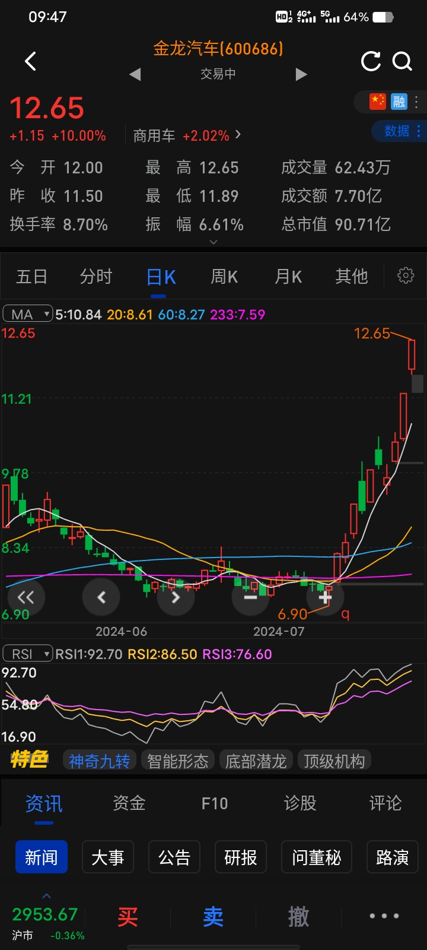This screenshot has width=427, height=950.
Task: Zoom in chart with plus button
Action: 325,596
